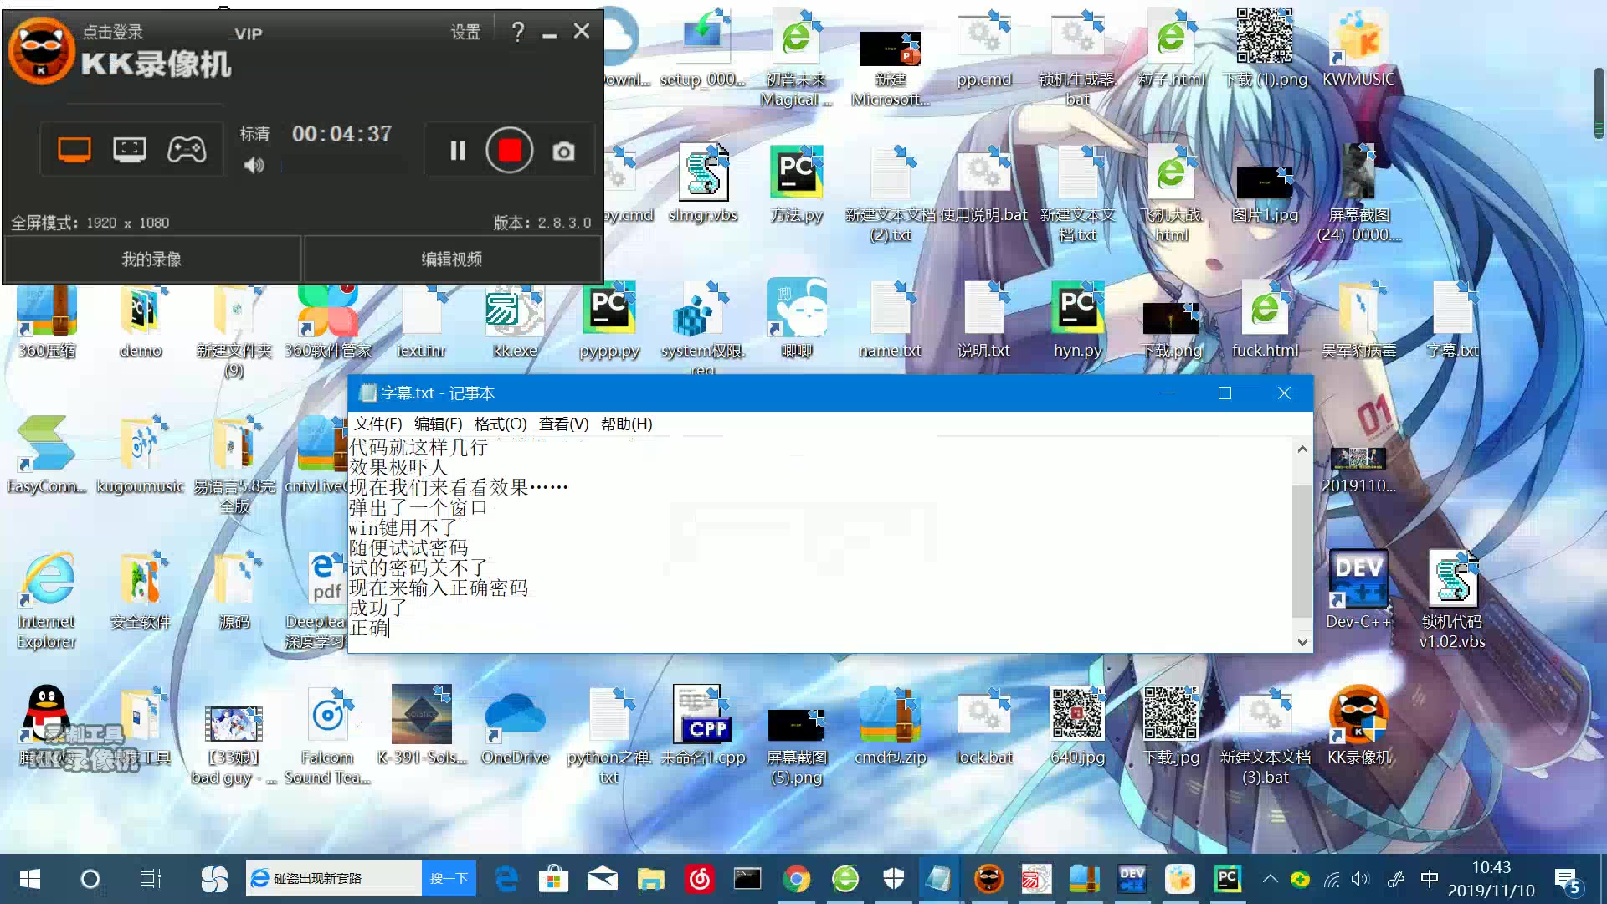Select the 640.jpg QR code icon

[x=1077, y=727]
